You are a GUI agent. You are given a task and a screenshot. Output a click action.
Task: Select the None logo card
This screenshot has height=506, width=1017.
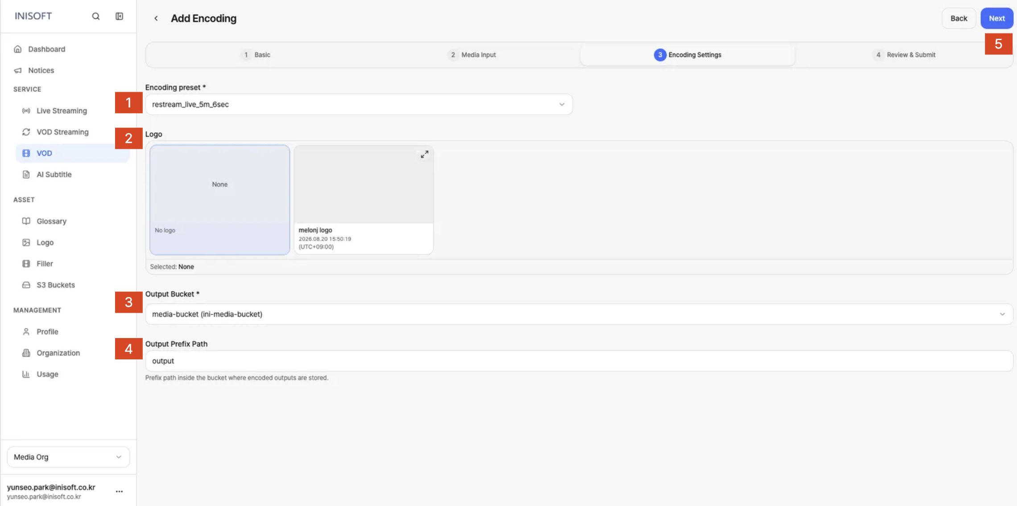pyautogui.click(x=220, y=200)
